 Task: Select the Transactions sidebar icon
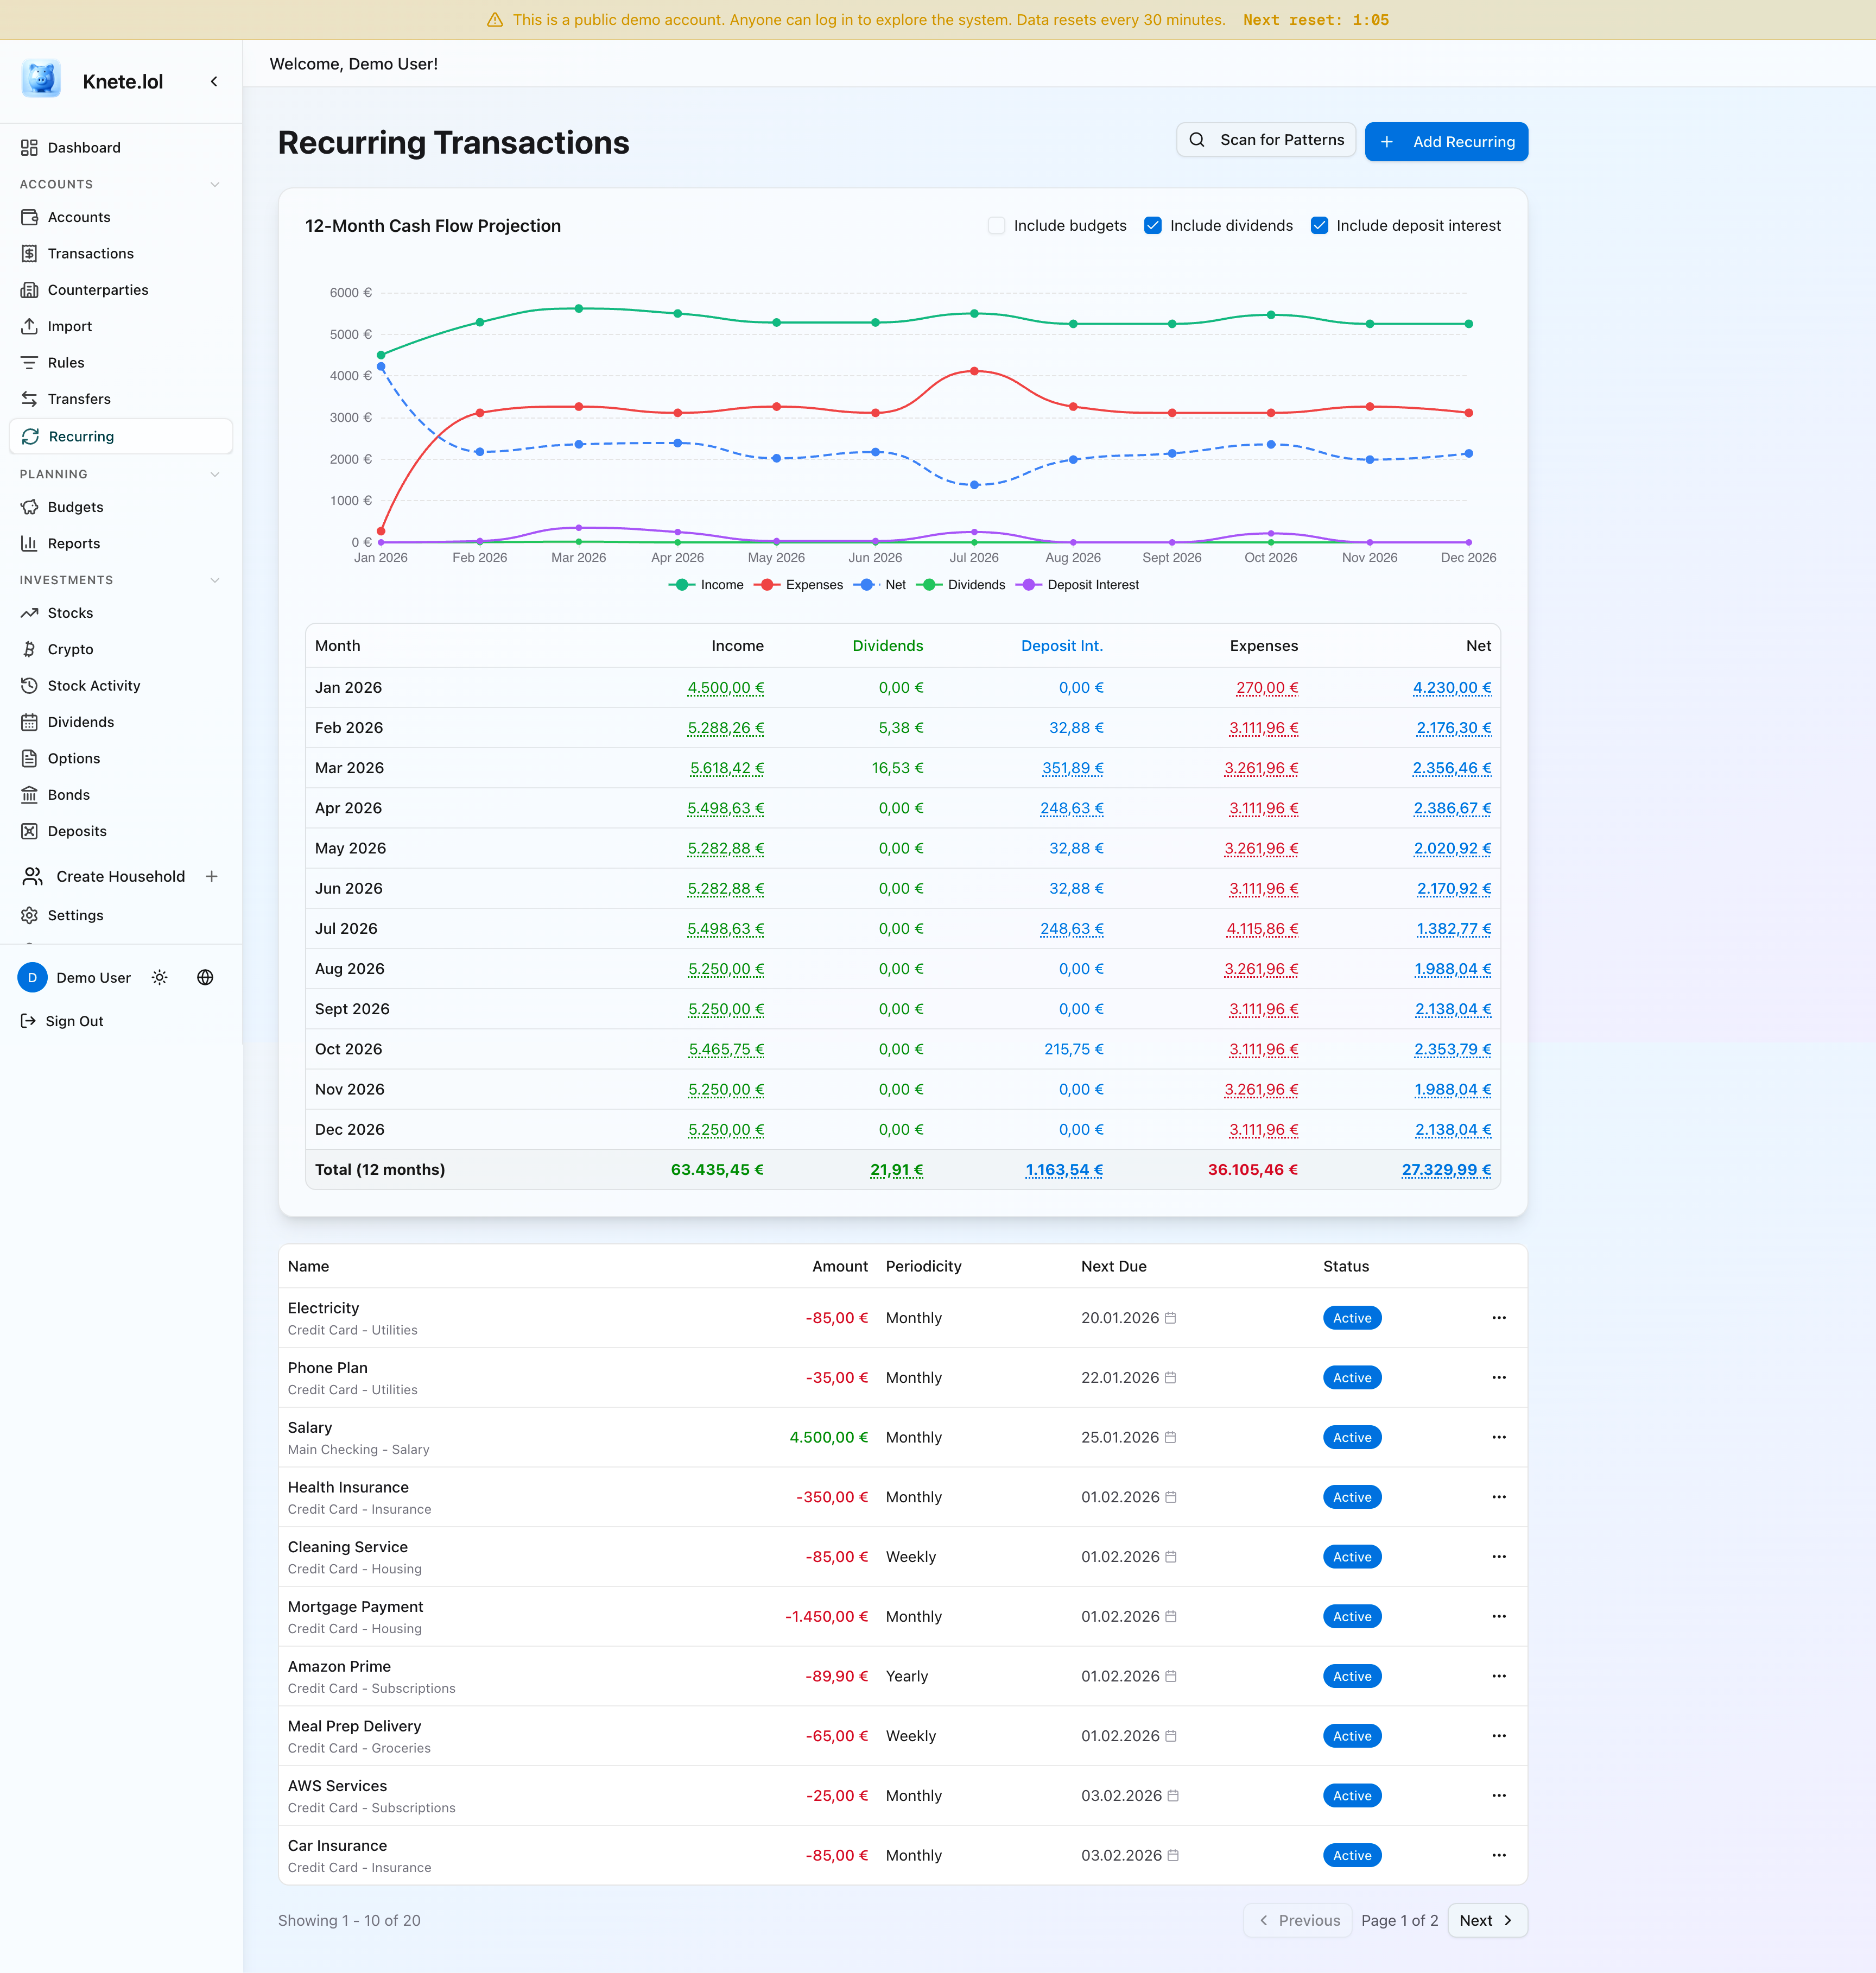[x=31, y=253]
